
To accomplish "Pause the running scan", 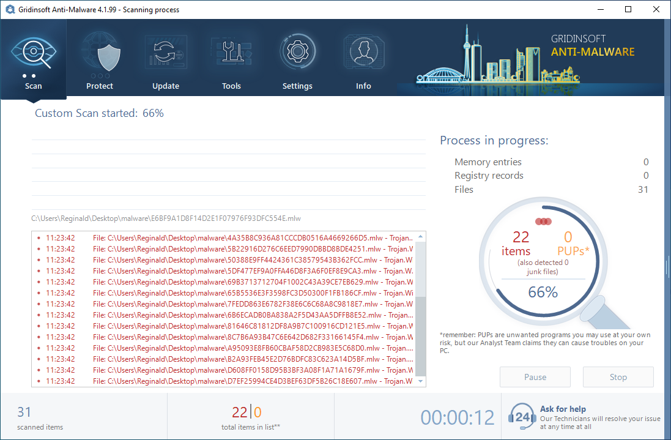I will 535,377.
